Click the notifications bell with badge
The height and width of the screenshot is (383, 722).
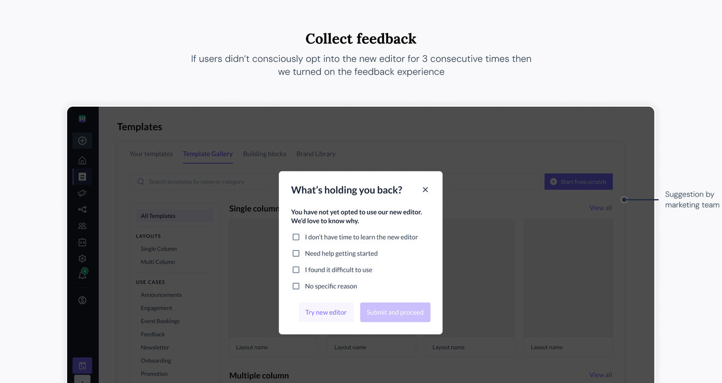pyautogui.click(x=82, y=274)
